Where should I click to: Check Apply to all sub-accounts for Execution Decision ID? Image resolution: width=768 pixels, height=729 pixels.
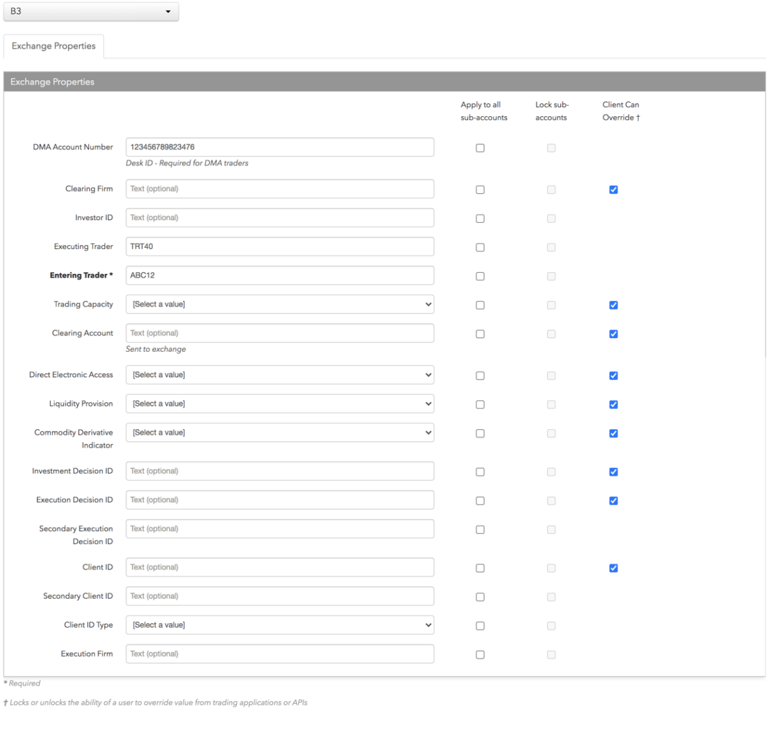click(x=480, y=501)
